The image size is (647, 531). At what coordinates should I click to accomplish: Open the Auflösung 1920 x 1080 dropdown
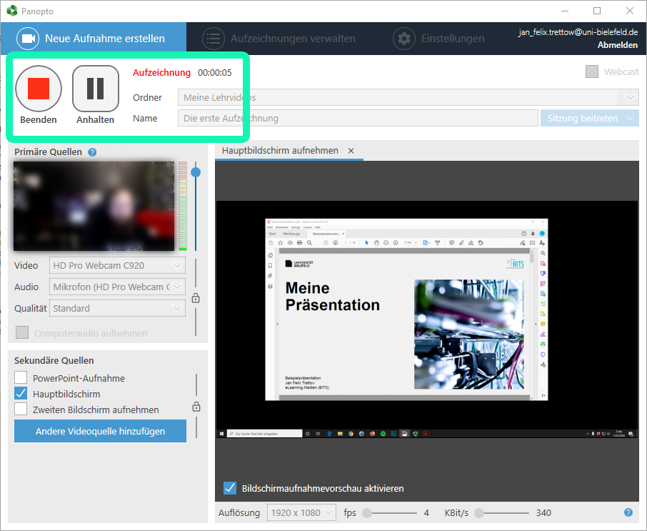pos(301,512)
